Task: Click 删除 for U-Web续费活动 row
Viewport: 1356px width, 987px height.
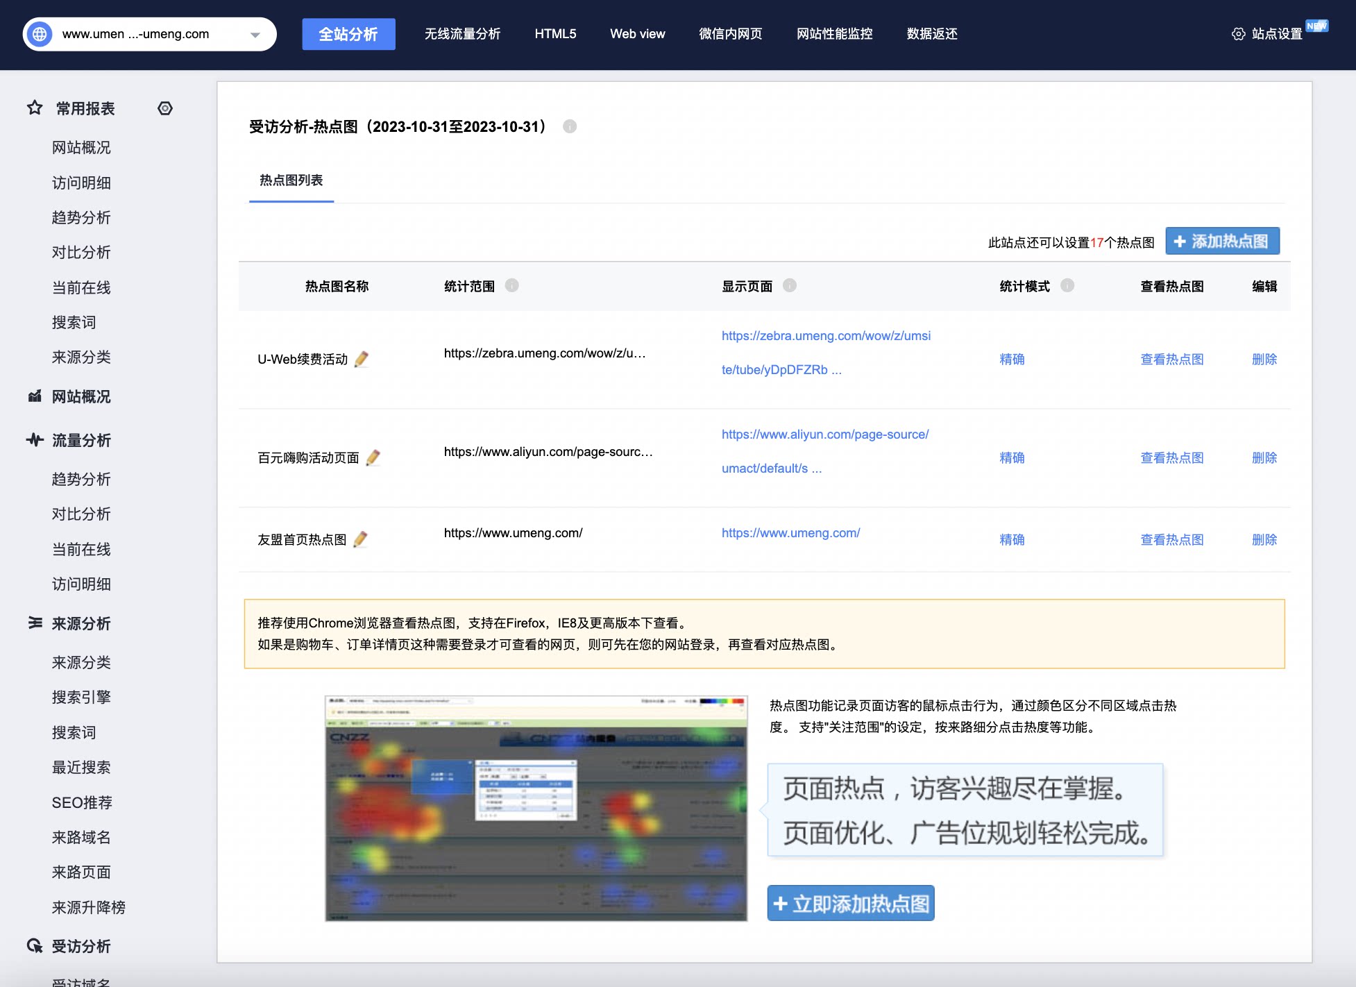Action: [x=1264, y=359]
